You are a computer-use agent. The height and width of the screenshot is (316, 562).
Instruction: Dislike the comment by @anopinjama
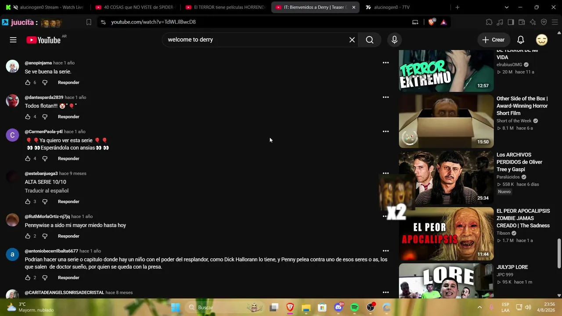point(45,83)
